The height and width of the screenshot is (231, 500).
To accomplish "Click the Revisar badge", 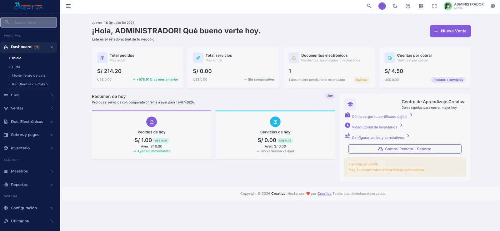I will point(362,80).
